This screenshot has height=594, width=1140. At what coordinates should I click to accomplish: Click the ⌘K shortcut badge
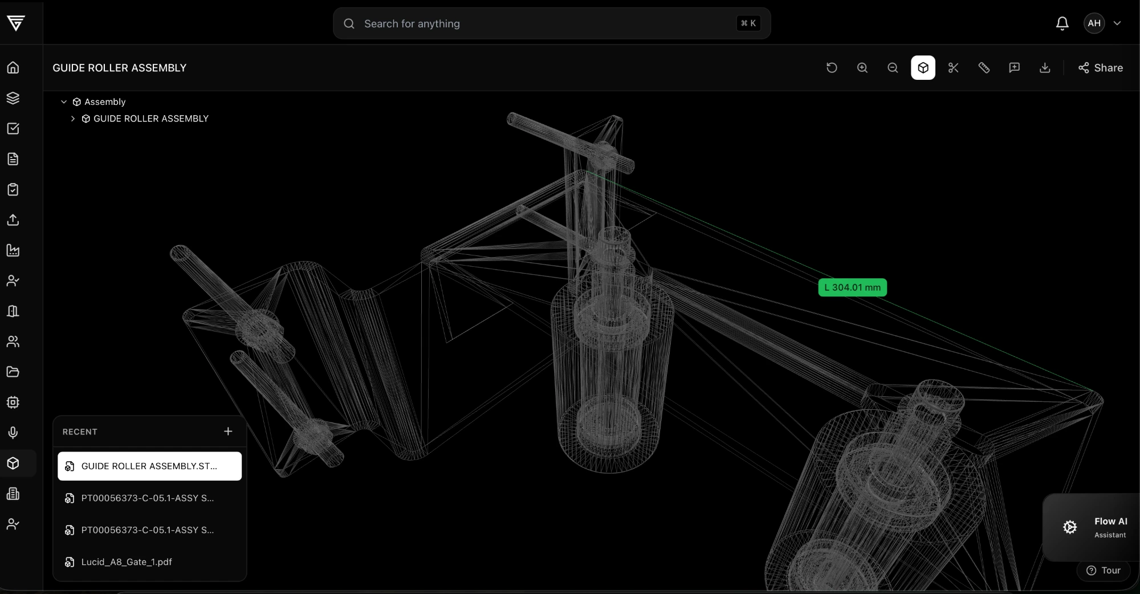748,23
